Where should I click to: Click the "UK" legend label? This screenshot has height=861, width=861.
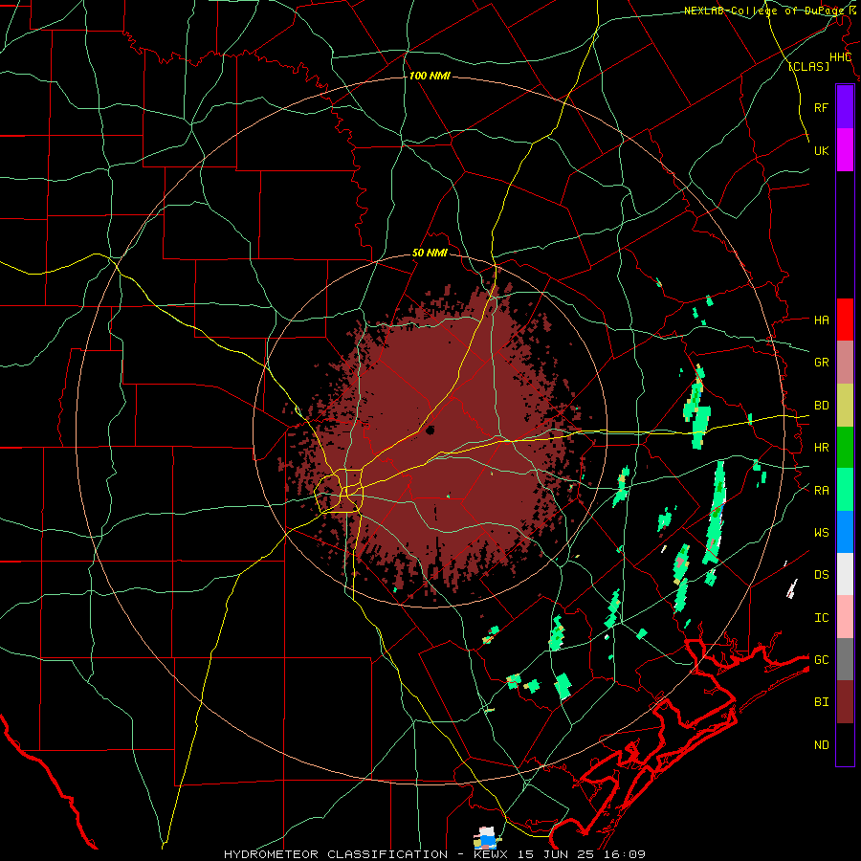coord(821,150)
